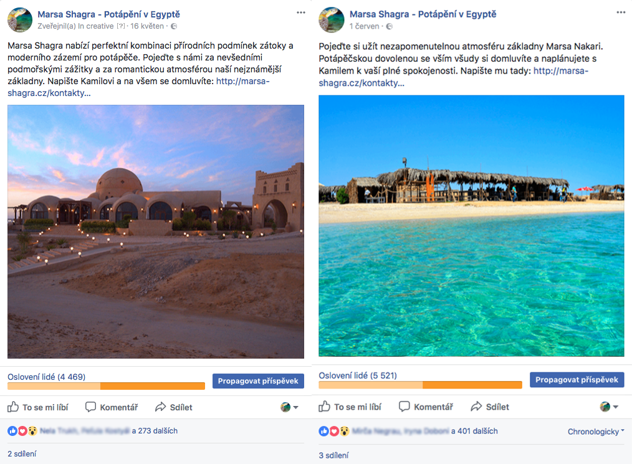Open the left post's identity selector dropdown
Screen dimensions: 632x464
[289, 407]
